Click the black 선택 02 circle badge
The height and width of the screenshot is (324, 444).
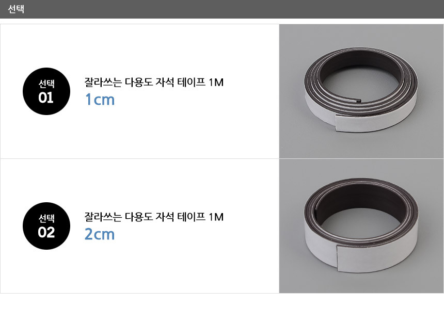46,226
